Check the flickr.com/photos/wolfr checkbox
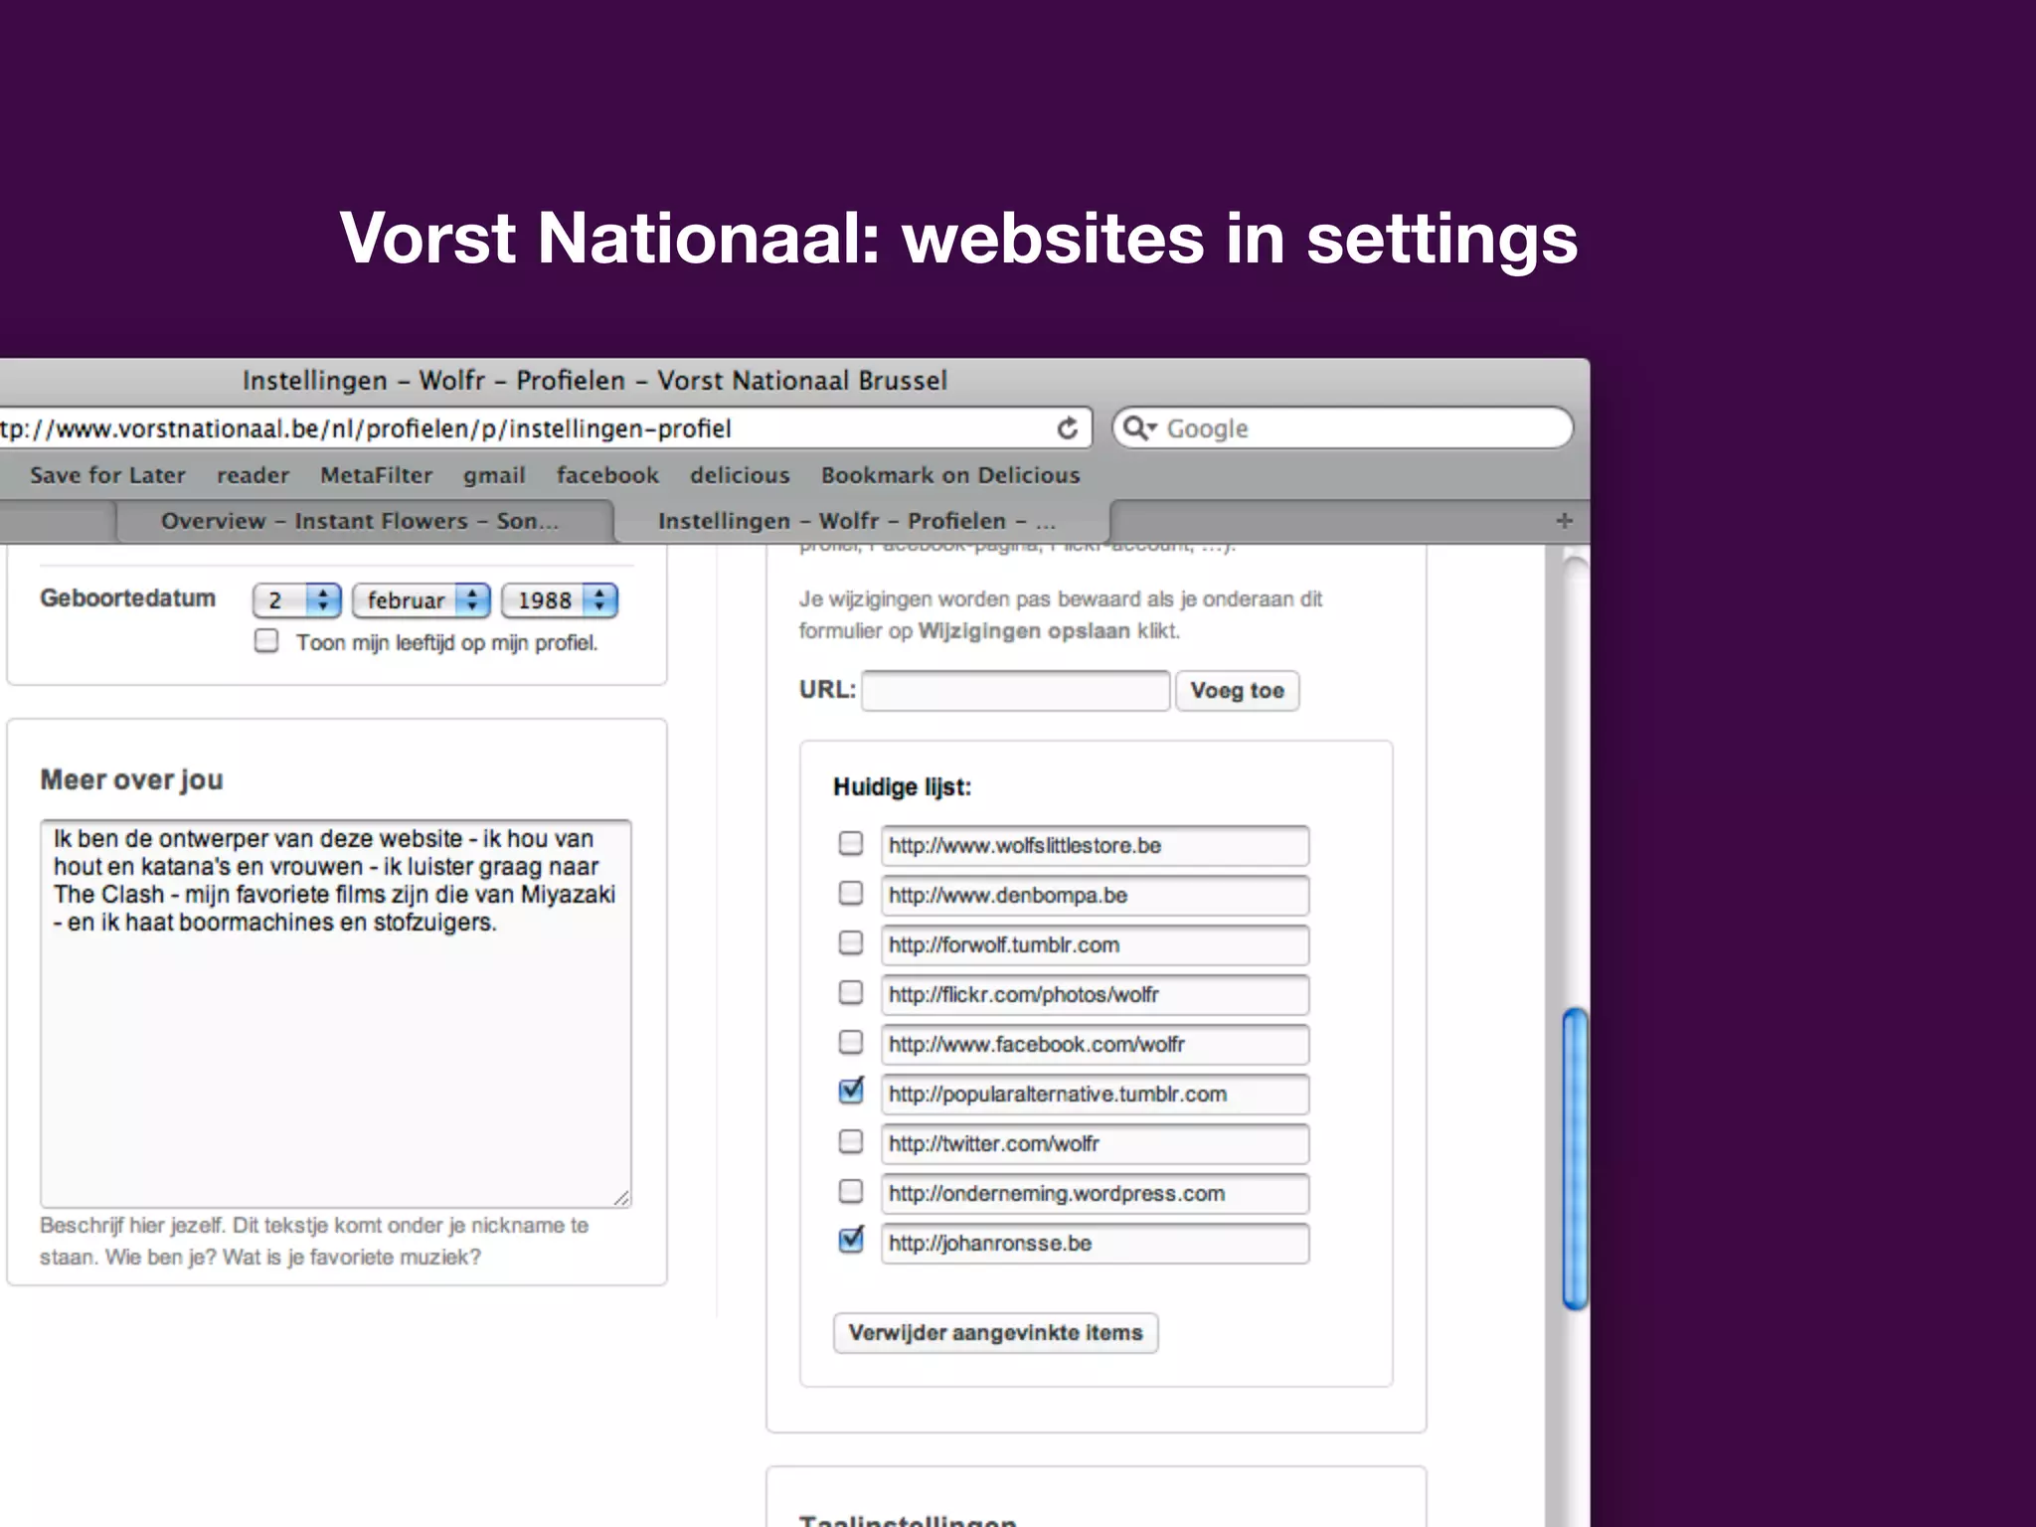Viewport: 2036px width, 1527px height. [851, 993]
